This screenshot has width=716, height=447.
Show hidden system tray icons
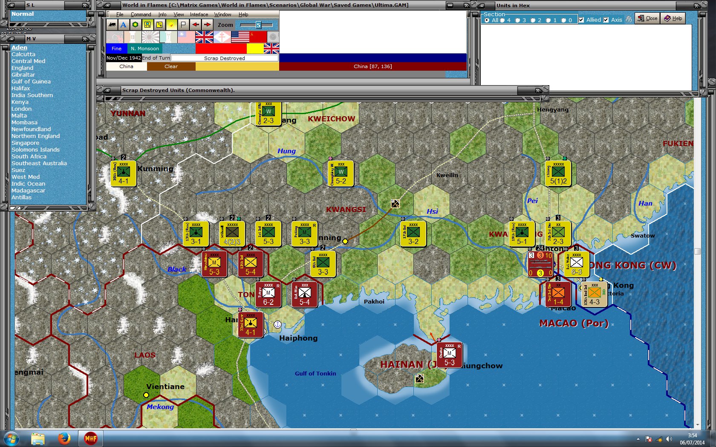(638, 439)
